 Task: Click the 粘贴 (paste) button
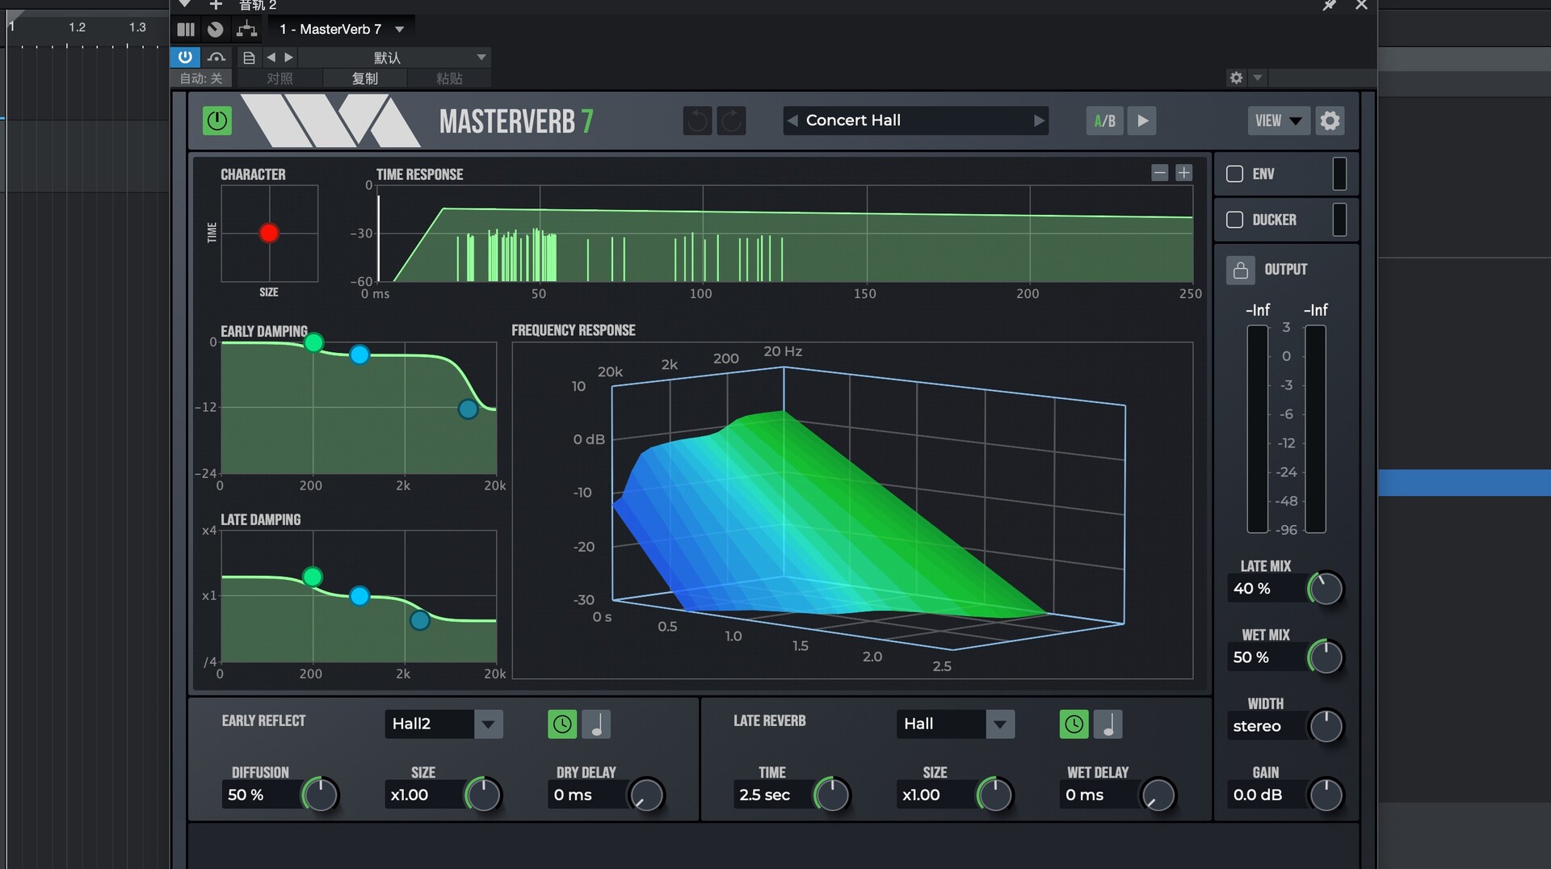pos(449,78)
